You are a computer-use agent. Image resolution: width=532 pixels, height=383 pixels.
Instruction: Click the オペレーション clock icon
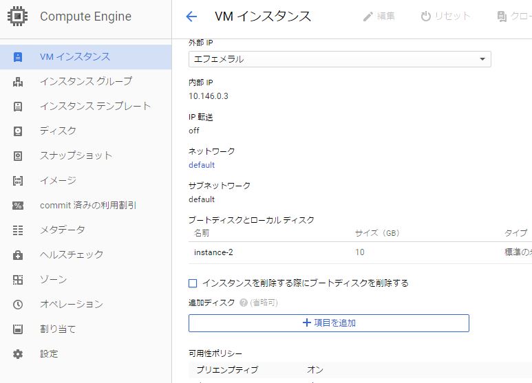click(x=18, y=305)
